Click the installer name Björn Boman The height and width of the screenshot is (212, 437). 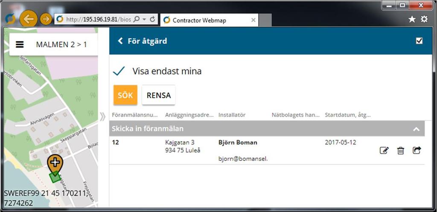[238, 143]
